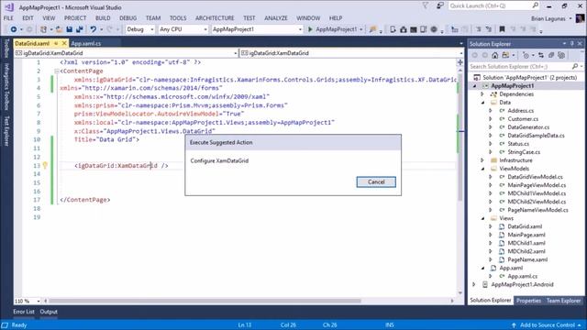Click the Save All toolbar icon
Screen dimensions: 587x330
point(80,29)
